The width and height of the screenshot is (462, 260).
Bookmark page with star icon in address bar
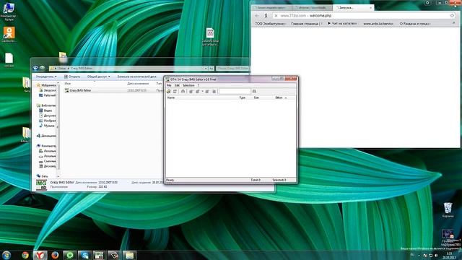point(453,16)
